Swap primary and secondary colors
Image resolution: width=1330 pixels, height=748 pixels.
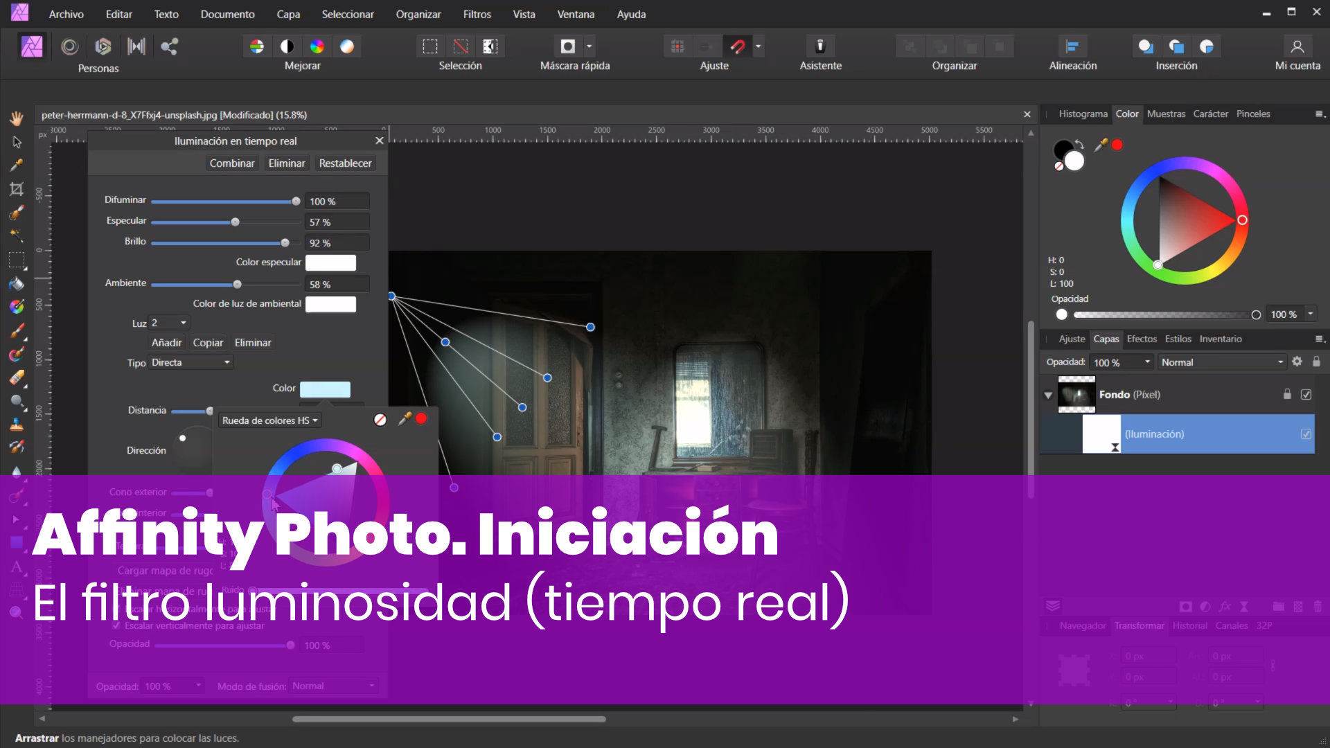tap(1079, 143)
